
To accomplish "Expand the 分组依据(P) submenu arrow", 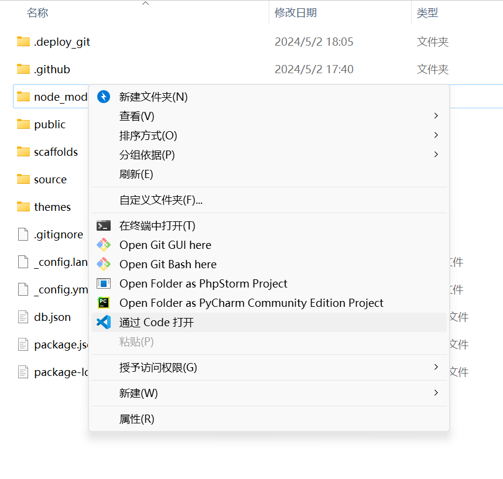I will (x=436, y=155).
